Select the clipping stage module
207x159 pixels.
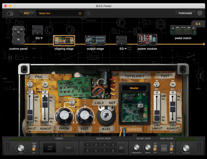pos(64,41)
